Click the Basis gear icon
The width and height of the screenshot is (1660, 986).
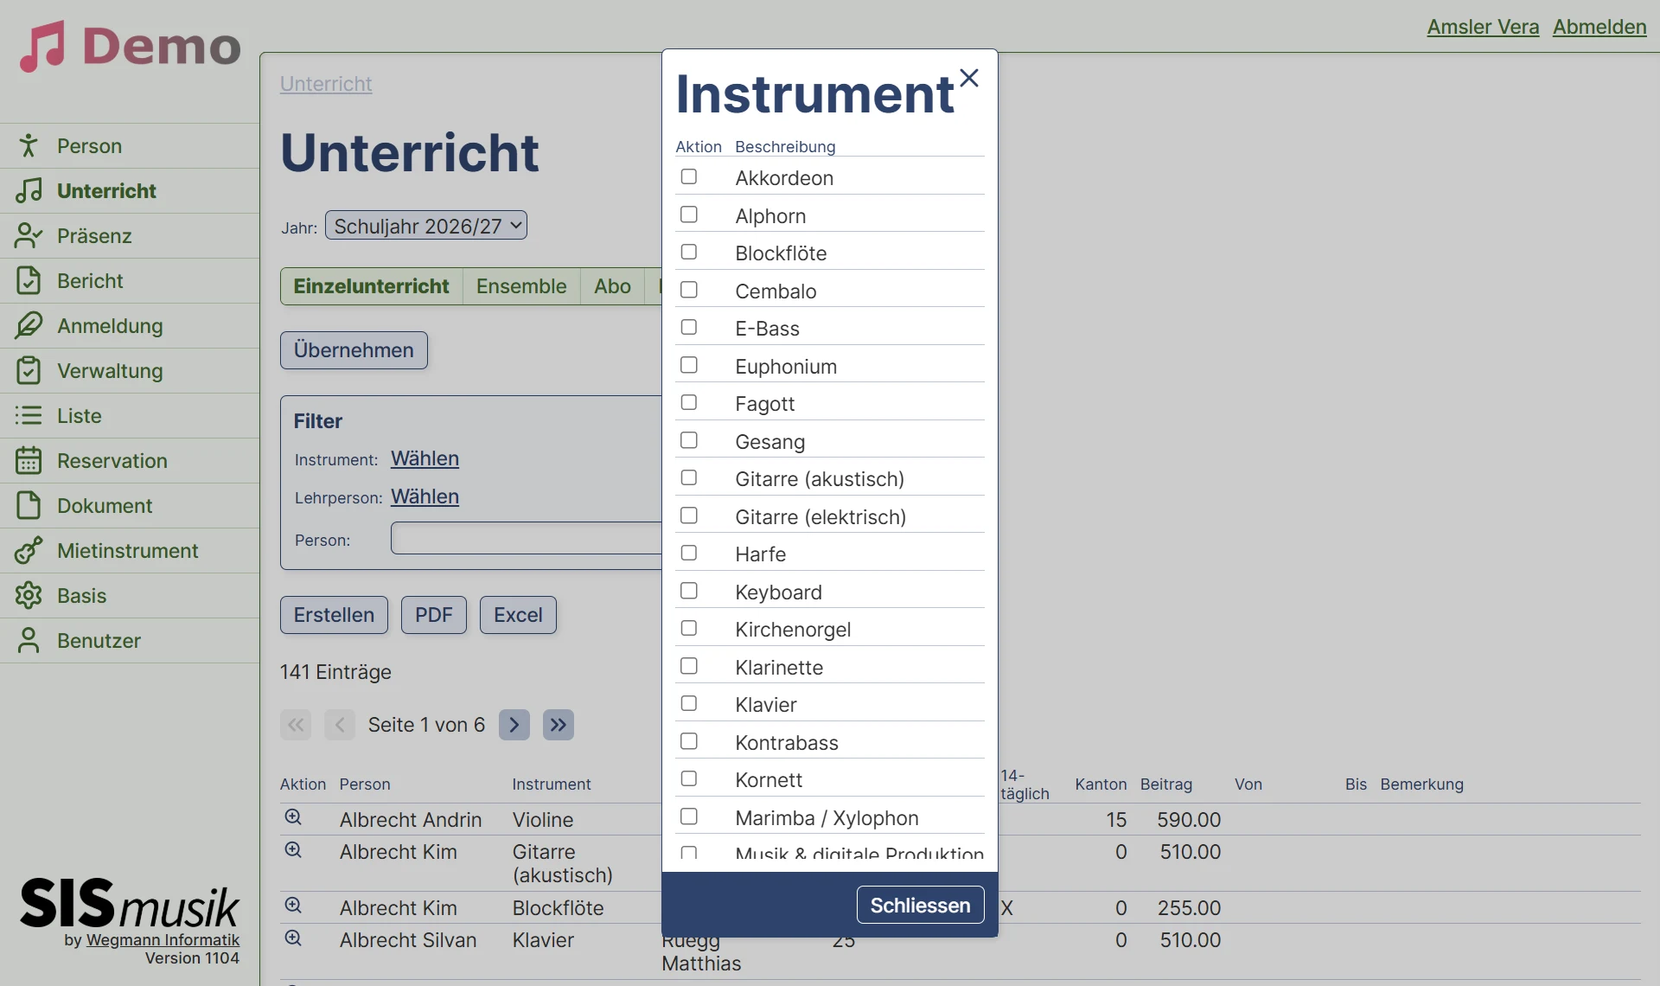29,595
